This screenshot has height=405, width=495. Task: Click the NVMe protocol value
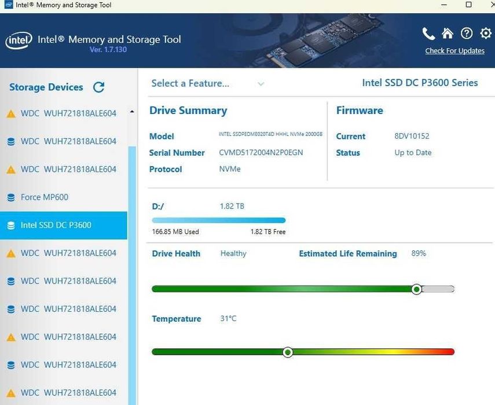(230, 169)
